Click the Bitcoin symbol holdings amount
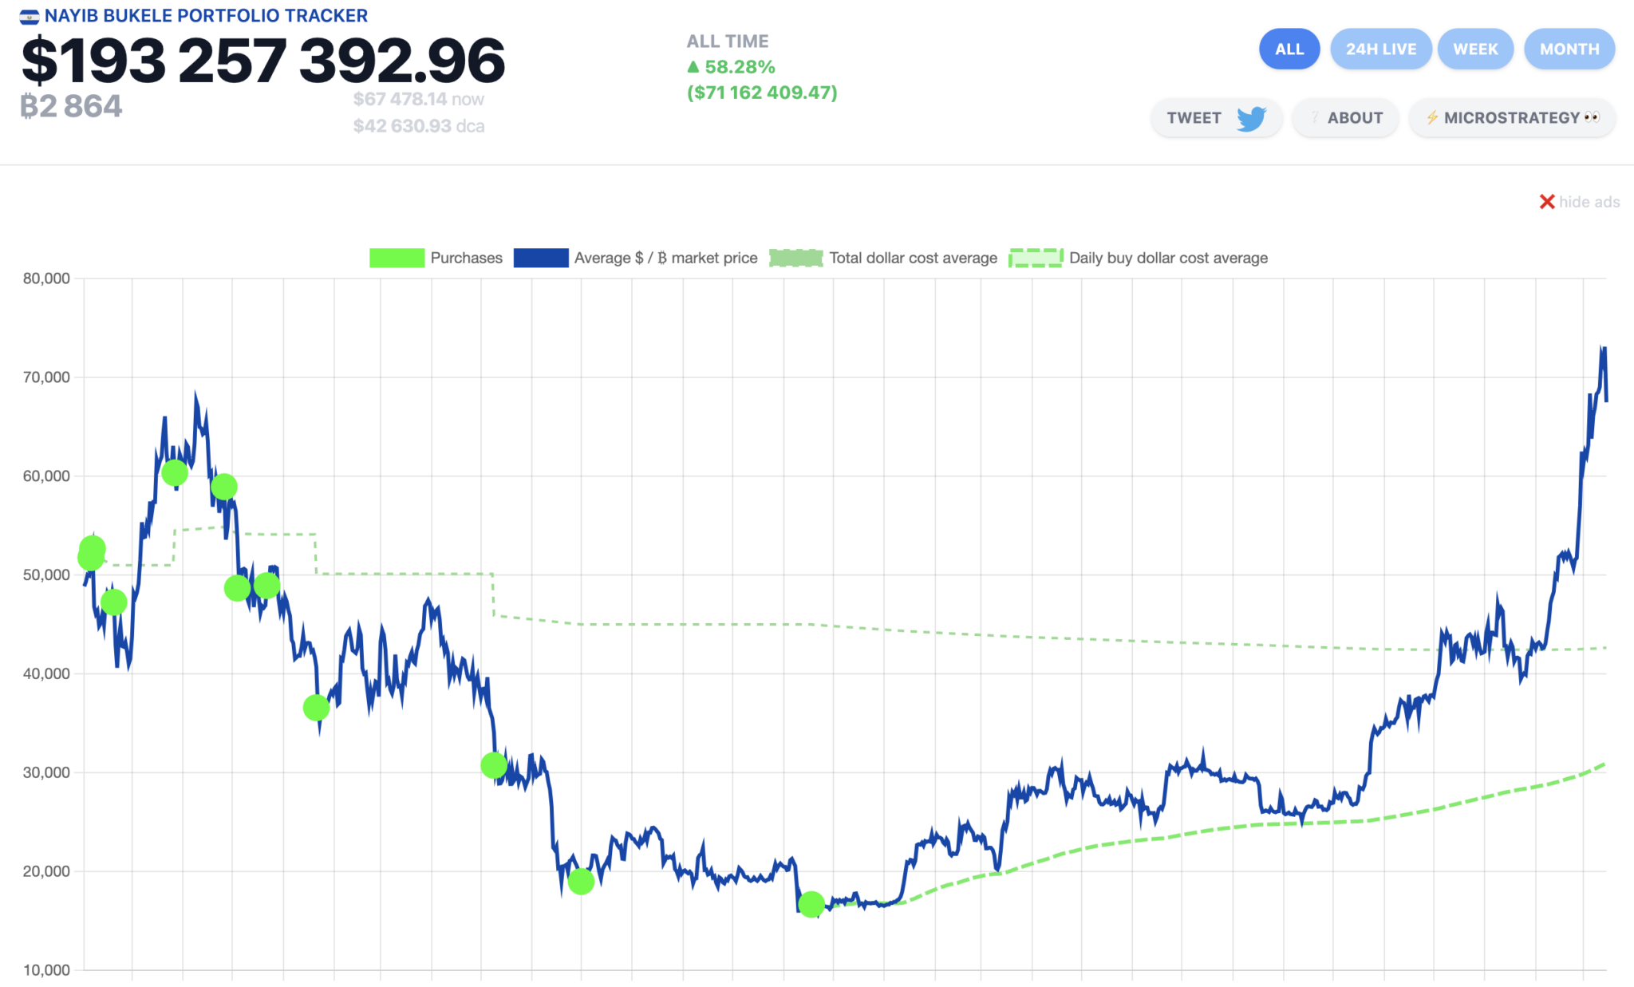Screen dimensions: 1634x987 (71, 106)
